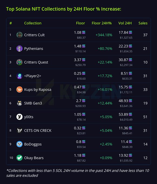Click the Pythenians collection avatar
Screen dimensions: 157x184
coord(19,48)
